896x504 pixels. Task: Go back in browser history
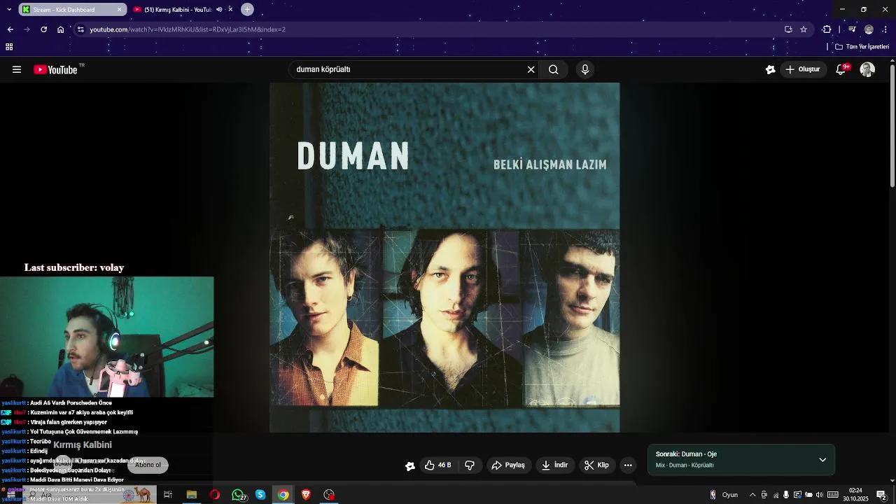[10, 29]
